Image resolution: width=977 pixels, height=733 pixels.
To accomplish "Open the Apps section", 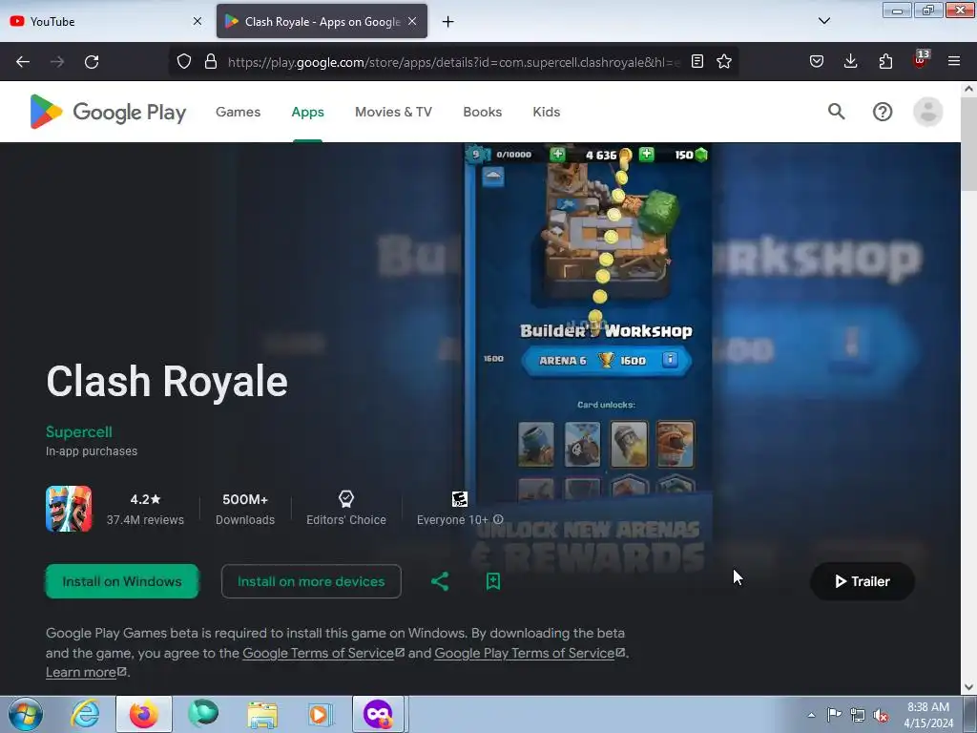I will 308,113.
